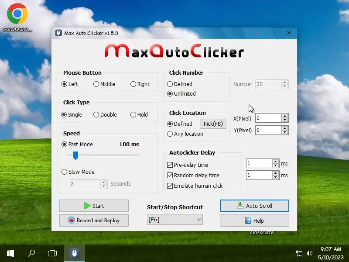Screen dimensions: 349x262
Task: Click Pick(F8) location button
Action: coord(213,124)
